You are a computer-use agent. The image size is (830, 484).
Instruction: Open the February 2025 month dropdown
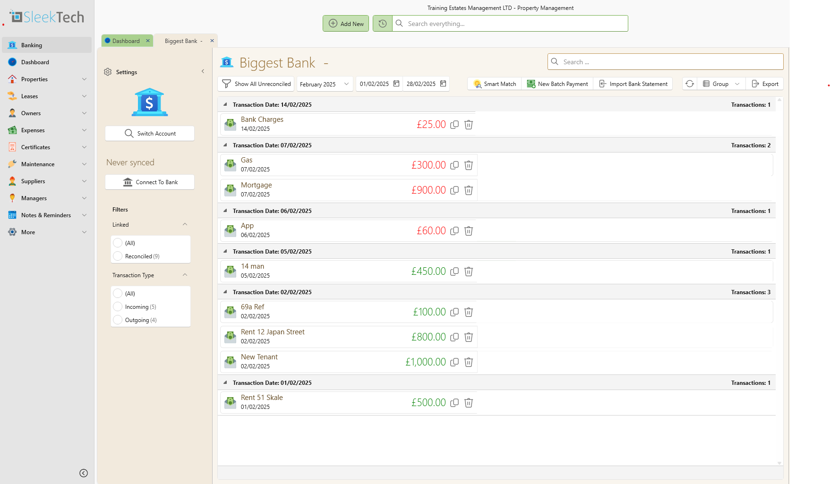pyautogui.click(x=325, y=84)
